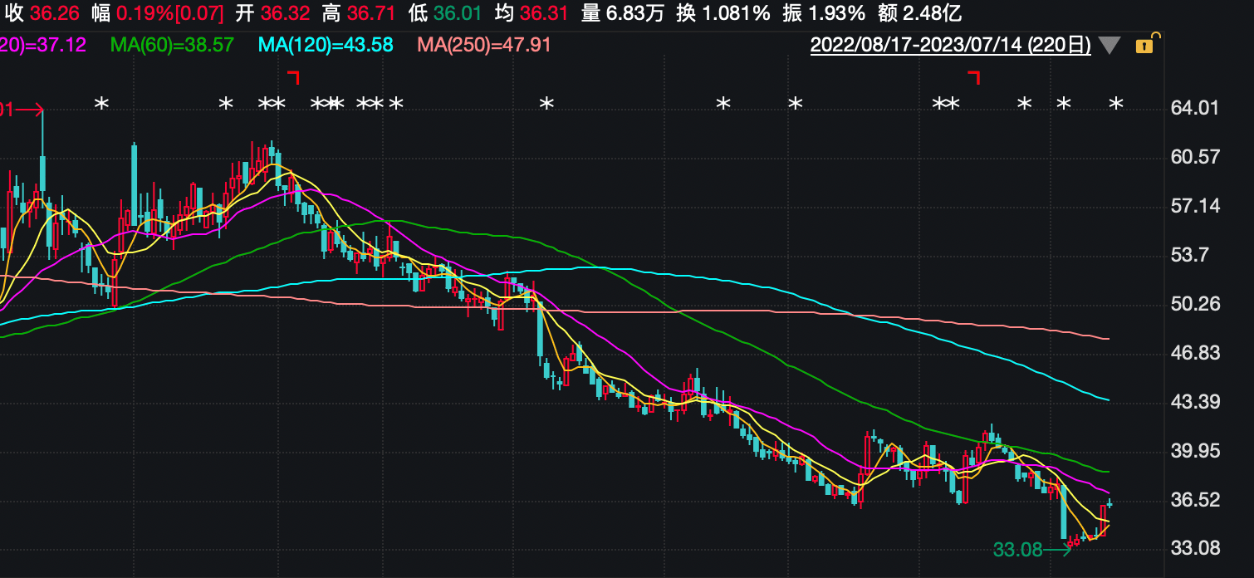Click the red arrow marking the chart high
The width and height of the screenshot is (1254, 578).
point(28,109)
